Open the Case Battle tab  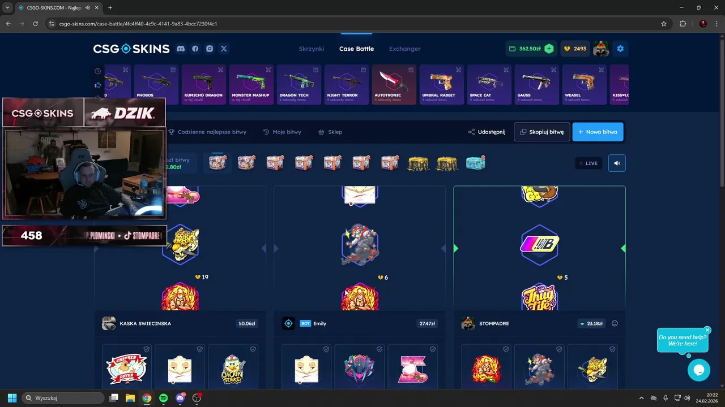coord(356,49)
